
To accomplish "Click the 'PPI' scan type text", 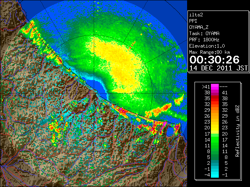I will coord(193,21).
